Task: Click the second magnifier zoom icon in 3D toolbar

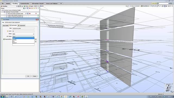Action: pyautogui.click(x=154, y=6)
